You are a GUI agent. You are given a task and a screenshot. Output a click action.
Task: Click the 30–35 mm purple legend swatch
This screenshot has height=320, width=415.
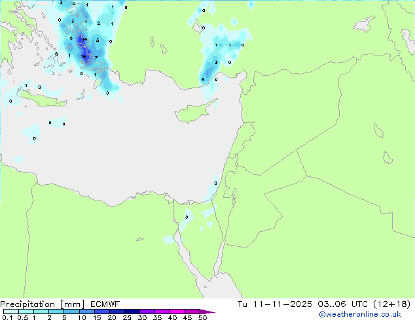(x=147, y=312)
